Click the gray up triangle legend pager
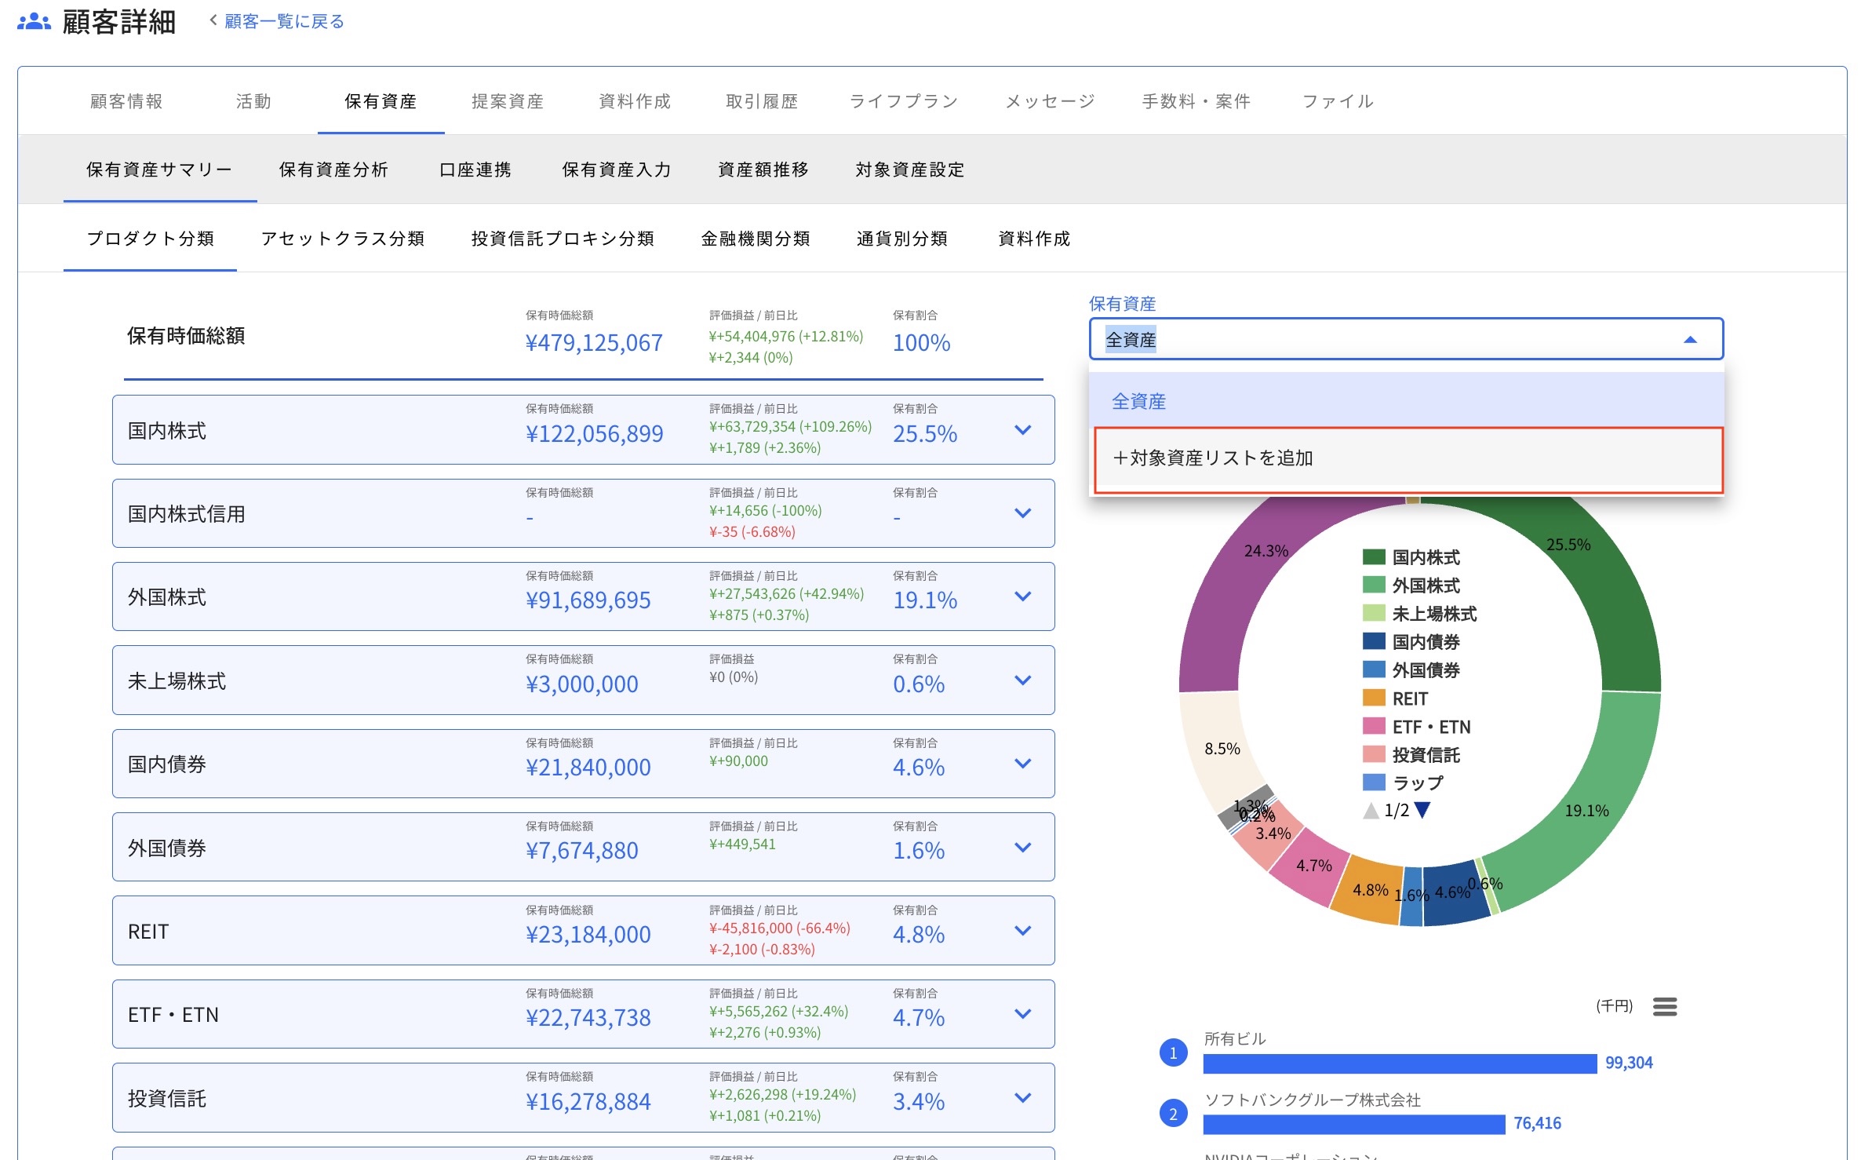 point(1371,810)
